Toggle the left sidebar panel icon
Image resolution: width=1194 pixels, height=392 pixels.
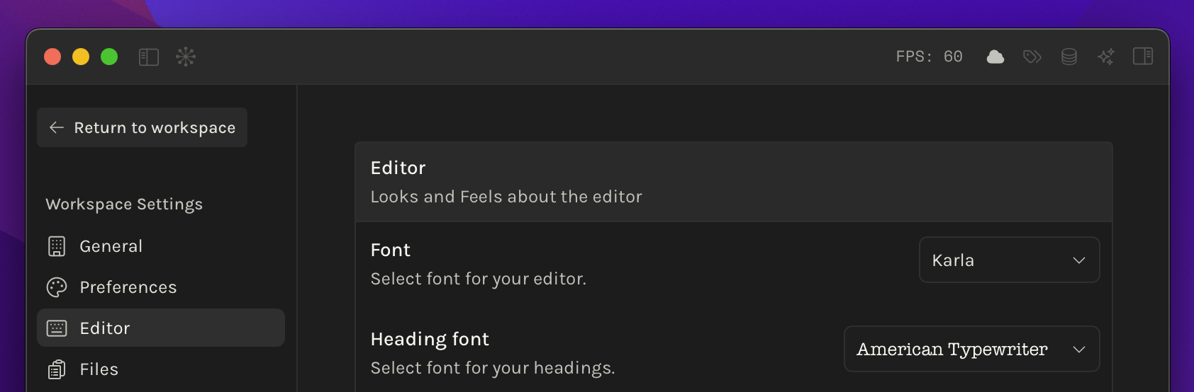pyautogui.click(x=149, y=57)
